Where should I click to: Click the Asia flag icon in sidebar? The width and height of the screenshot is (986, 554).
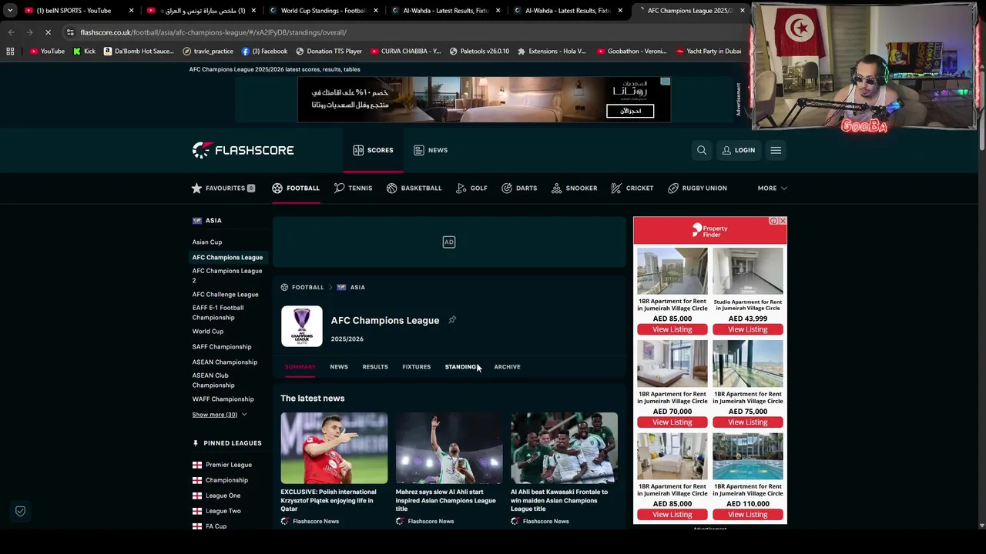(x=197, y=221)
